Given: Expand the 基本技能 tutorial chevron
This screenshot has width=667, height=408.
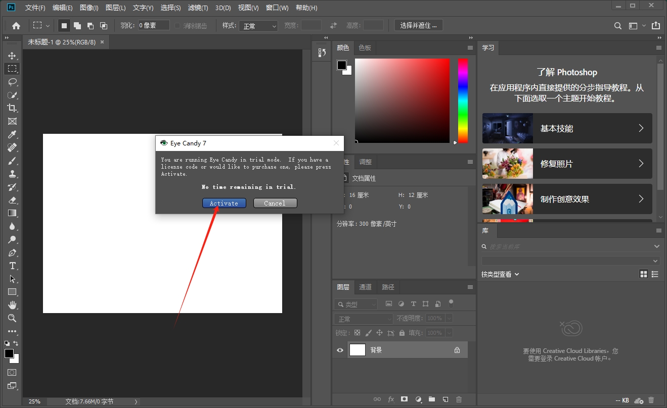Looking at the screenshot, I should tap(641, 128).
